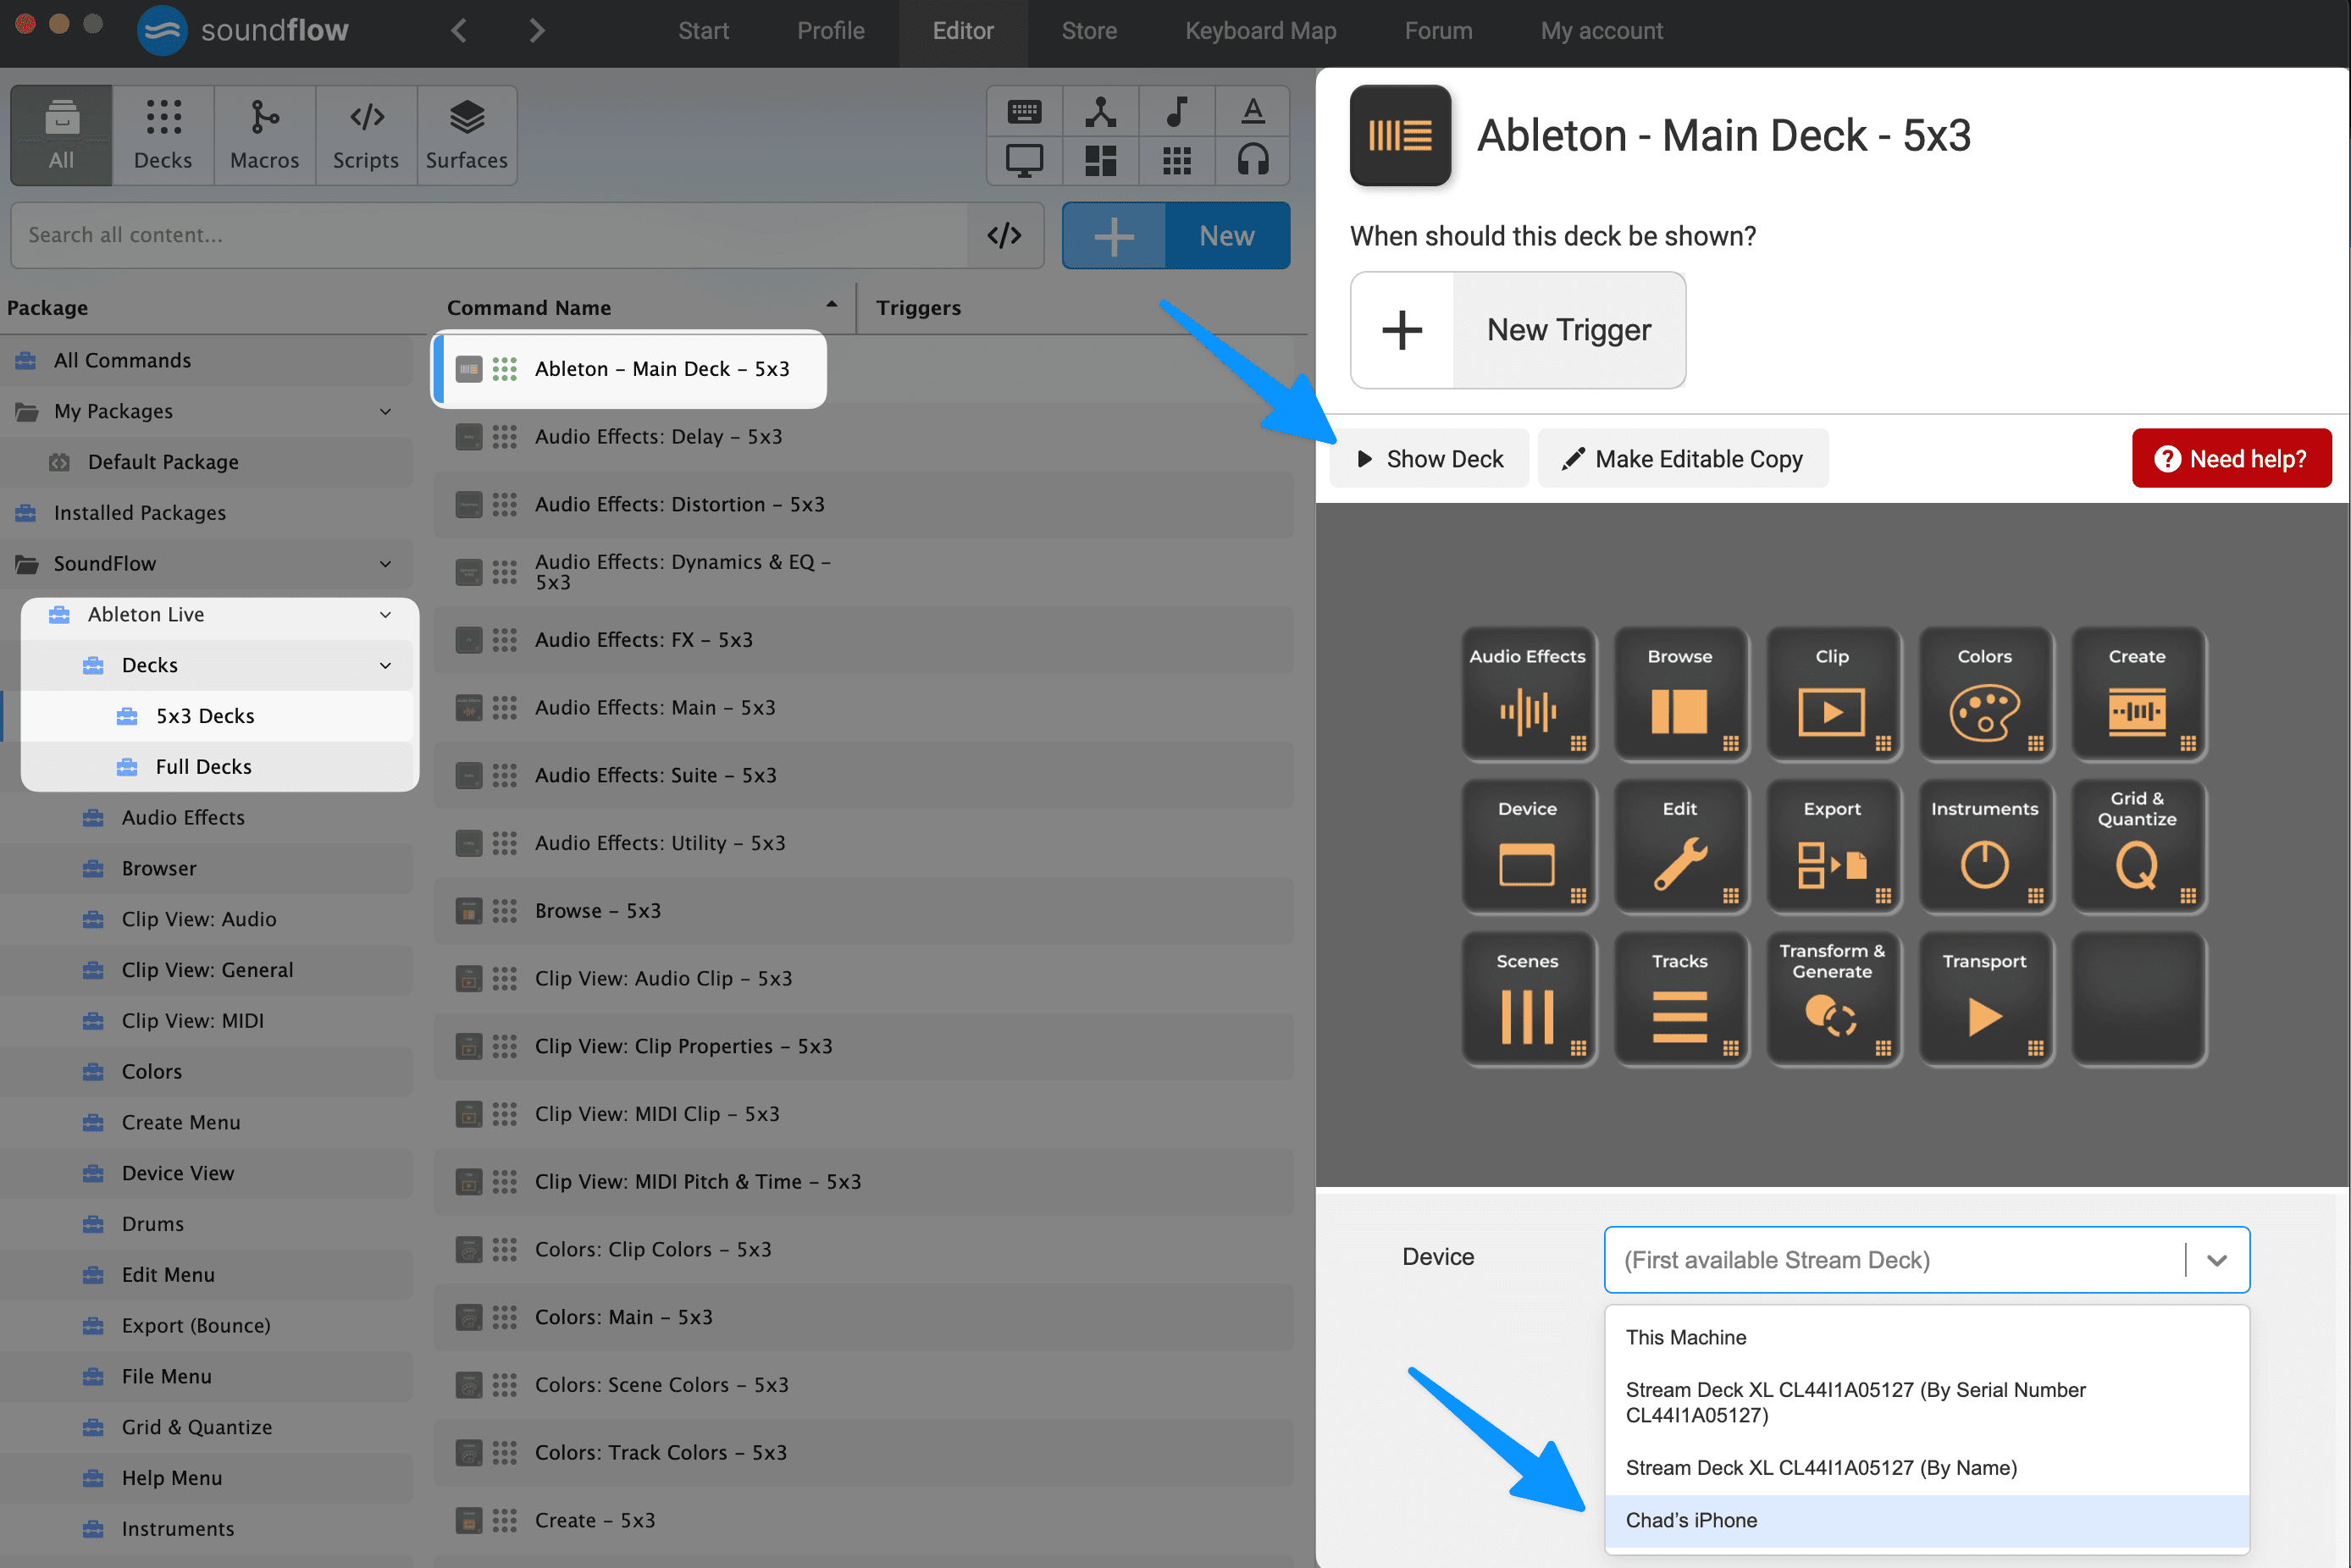
Task: Open the Instruments deck button
Action: click(x=1984, y=846)
